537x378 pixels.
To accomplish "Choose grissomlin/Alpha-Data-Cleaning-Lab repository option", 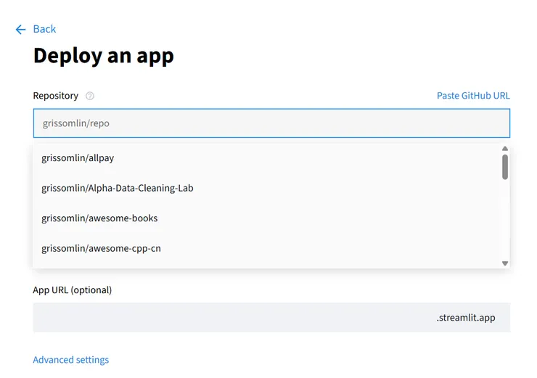I will pyautogui.click(x=117, y=188).
